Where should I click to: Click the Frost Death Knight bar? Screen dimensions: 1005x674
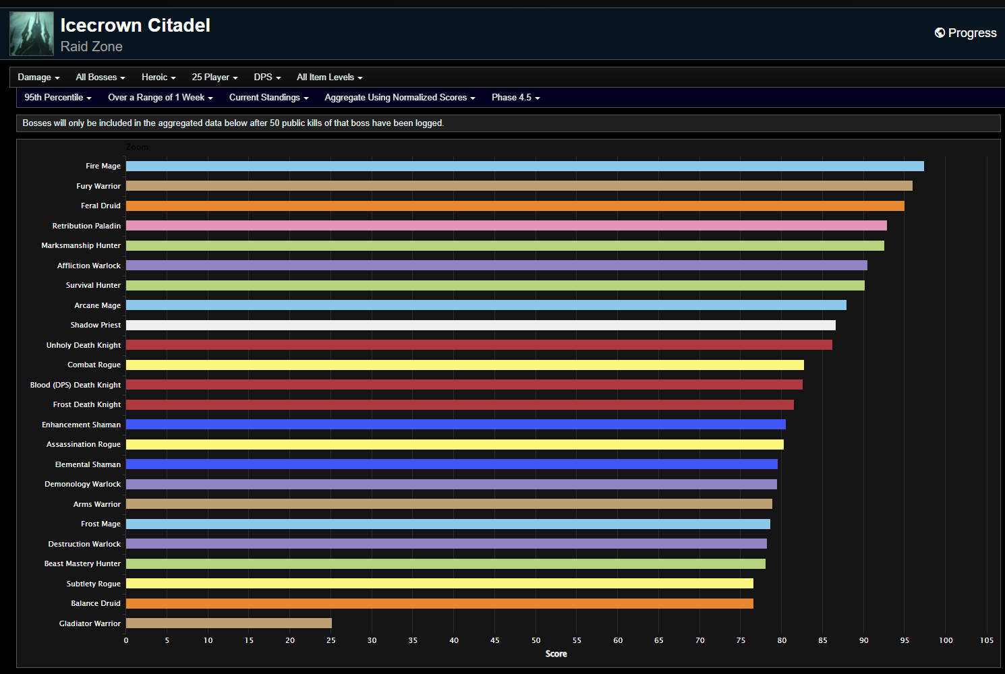click(460, 404)
